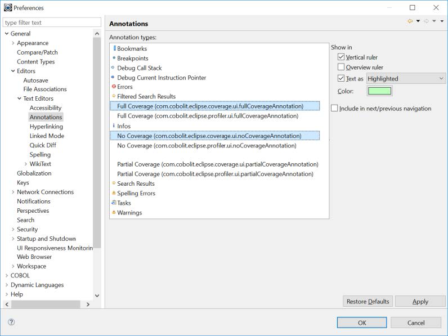
Task: Select Linked Mode preference page
Action: click(x=47, y=136)
